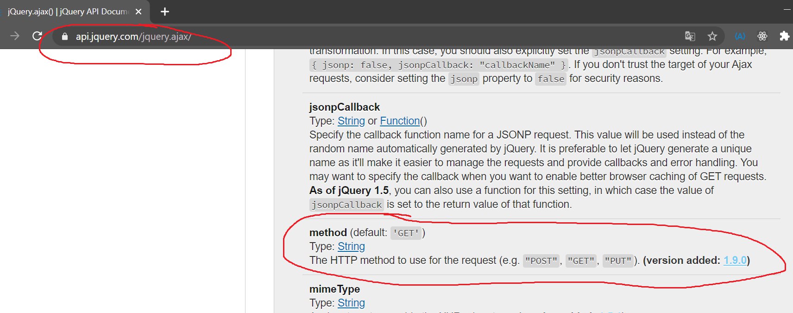Click the lock site-info icon
The width and height of the screenshot is (793, 313).
65,37
